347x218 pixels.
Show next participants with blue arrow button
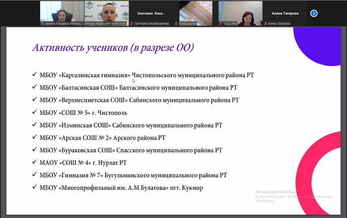[x=314, y=13]
